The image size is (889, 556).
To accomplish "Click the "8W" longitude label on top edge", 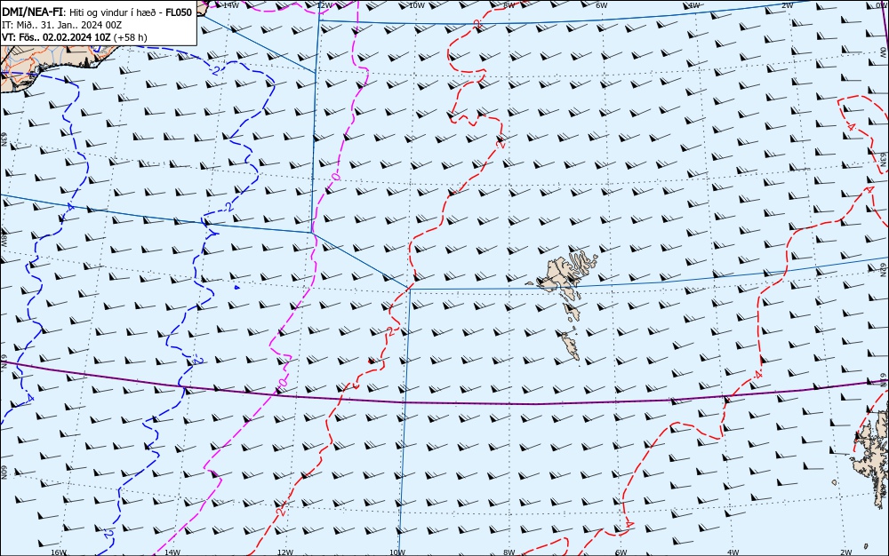I will tap(509, 5).
